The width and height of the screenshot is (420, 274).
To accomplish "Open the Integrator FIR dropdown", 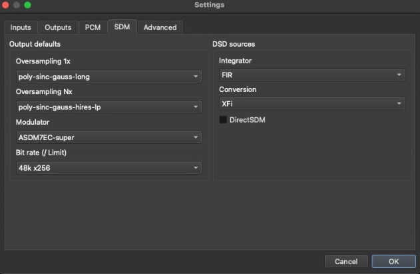I will point(312,75).
